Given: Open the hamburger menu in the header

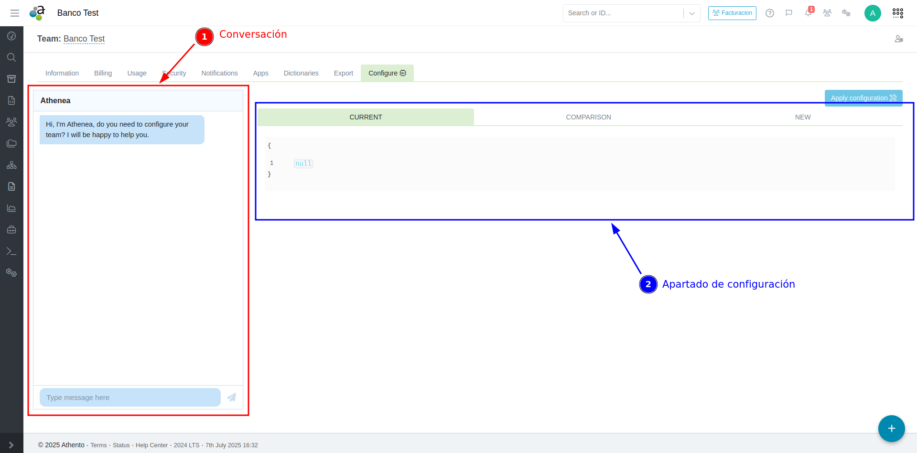Looking at the screenshot, I should [x=15, y=13].
